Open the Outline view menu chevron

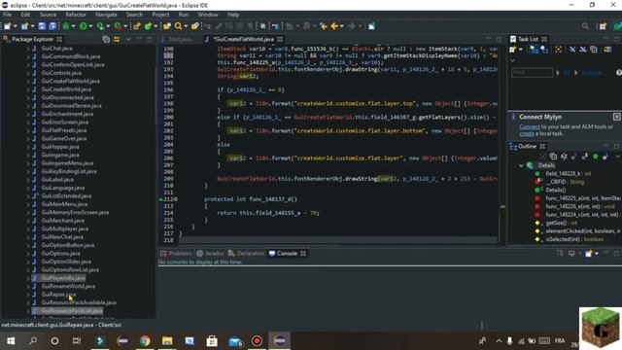618,157
